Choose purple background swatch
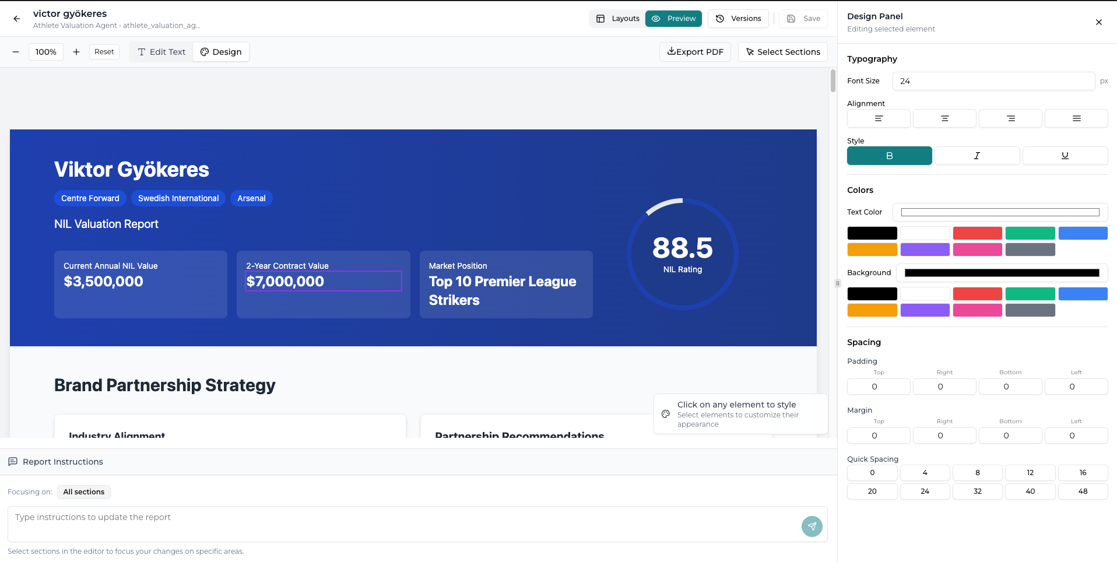 [x=925, y=310]
